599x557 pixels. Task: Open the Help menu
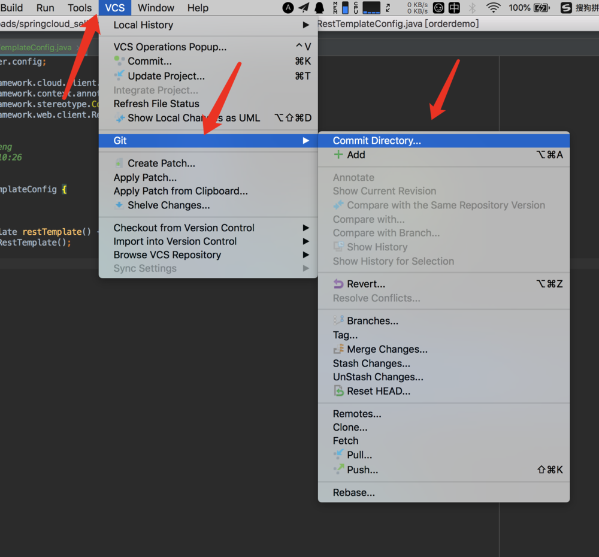198,8
